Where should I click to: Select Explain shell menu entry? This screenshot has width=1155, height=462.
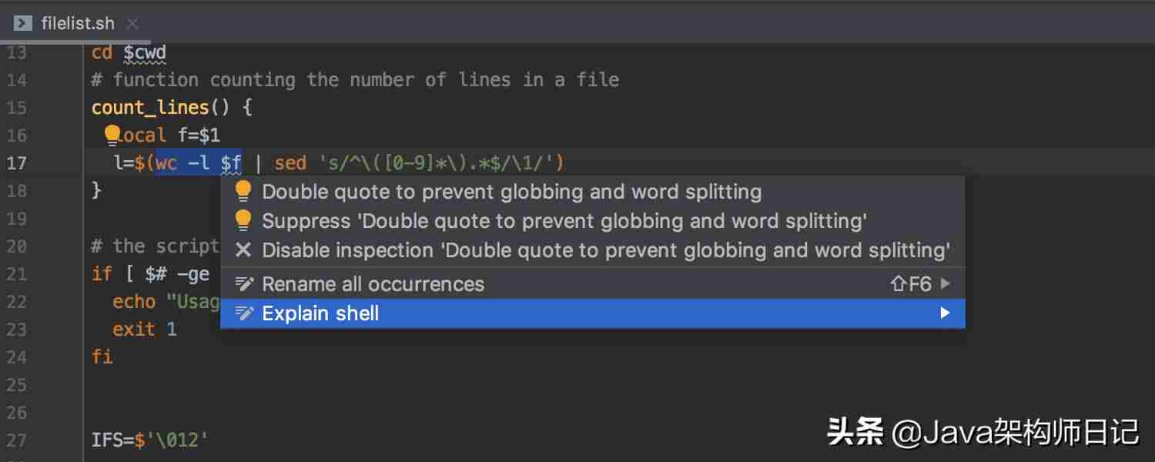point(592,313)
